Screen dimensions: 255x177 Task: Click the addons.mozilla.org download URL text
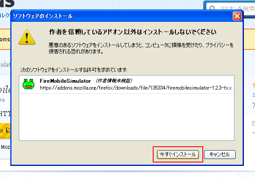pos(136,88)
